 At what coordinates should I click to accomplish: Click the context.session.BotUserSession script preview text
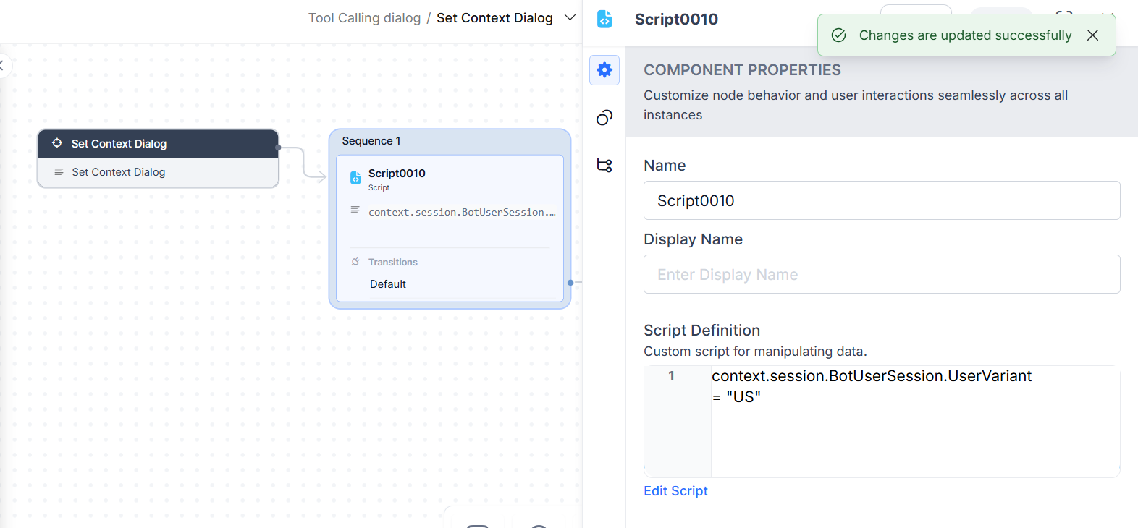click(462, 212)
